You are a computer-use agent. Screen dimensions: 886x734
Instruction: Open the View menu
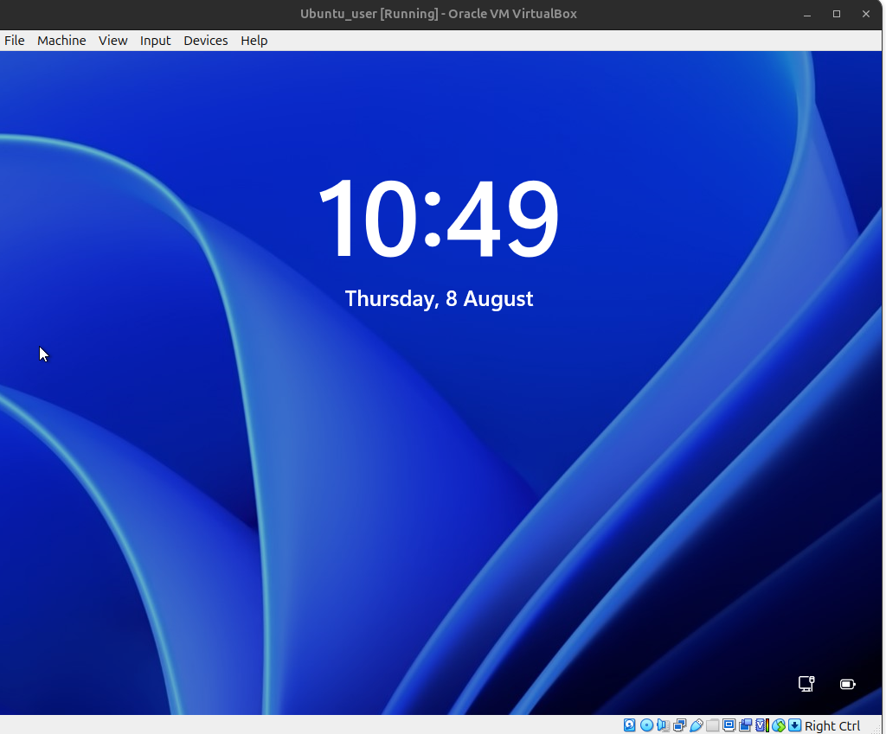tap(113, 41)
